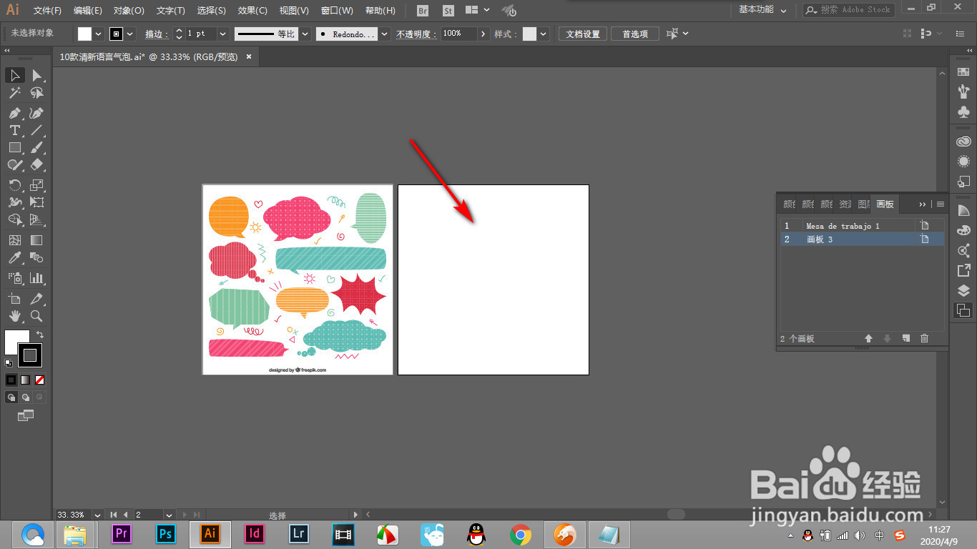
Task: Switch to 画板 panel tab
Action: (885, 204)
